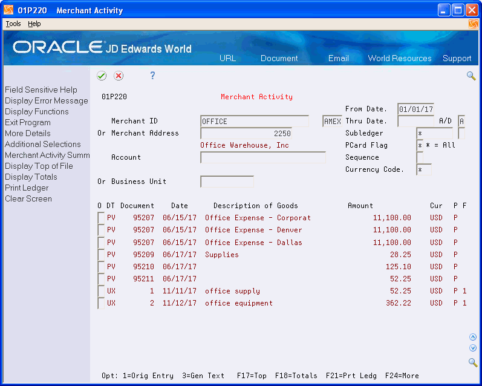Open World Resources link
482x386 pixels.
pos(400,59)
